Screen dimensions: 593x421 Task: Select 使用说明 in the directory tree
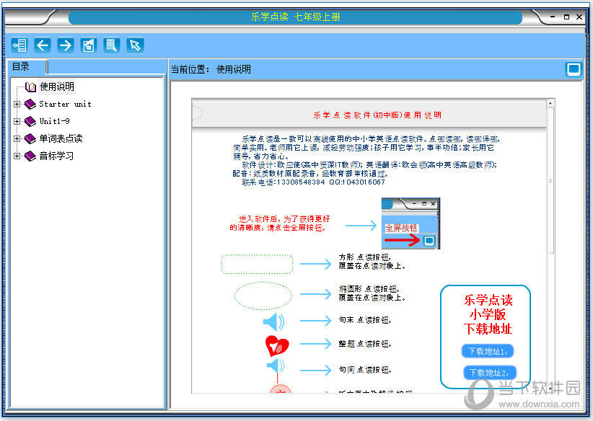[57, 87]
